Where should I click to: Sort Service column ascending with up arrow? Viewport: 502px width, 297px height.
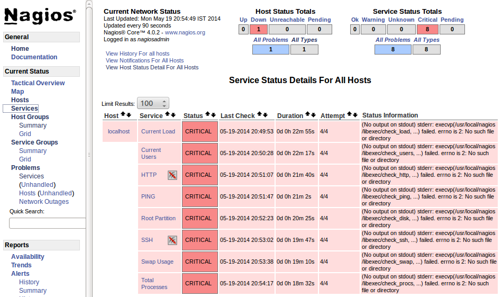(167, 114)
